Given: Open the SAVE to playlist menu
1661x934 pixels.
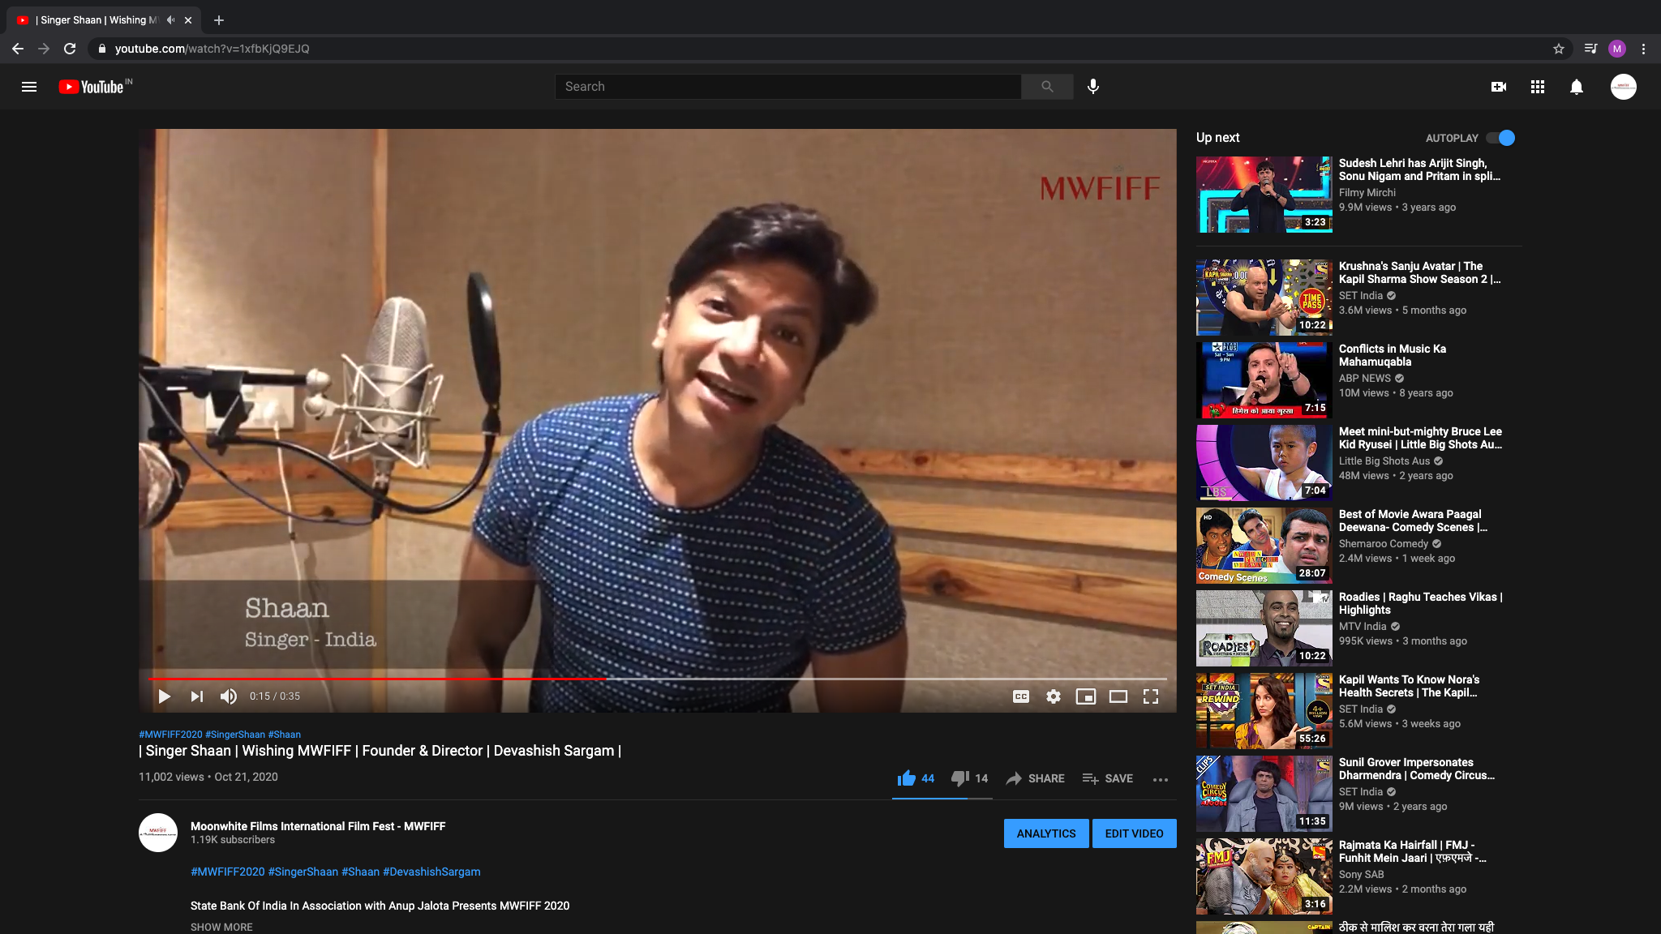Looking at the screenshot, I should click(x=1108, y=778).
